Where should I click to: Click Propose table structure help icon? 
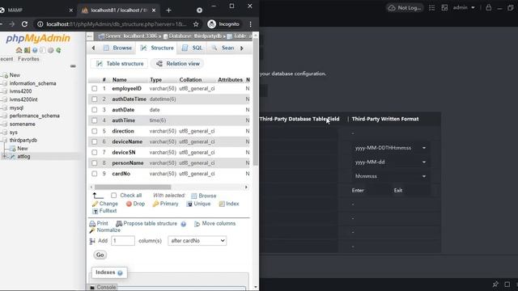(184, 224)
